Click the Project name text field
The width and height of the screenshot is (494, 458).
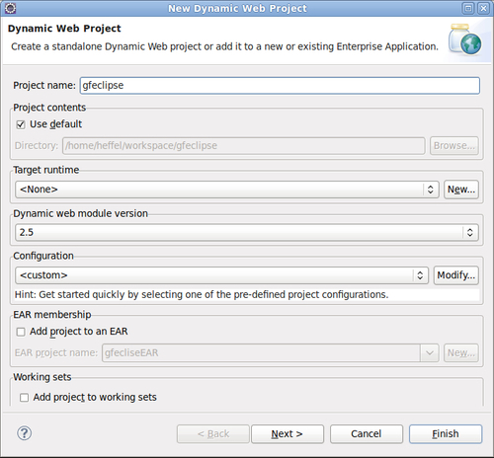[280, 86]
